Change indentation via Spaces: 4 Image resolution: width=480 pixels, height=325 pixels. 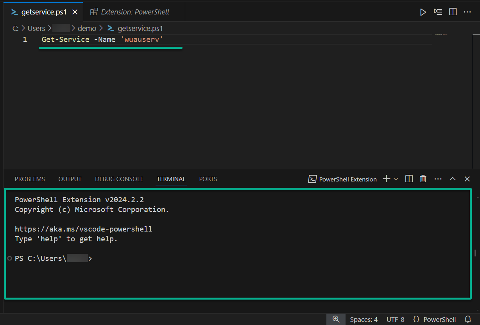[364, 319]
